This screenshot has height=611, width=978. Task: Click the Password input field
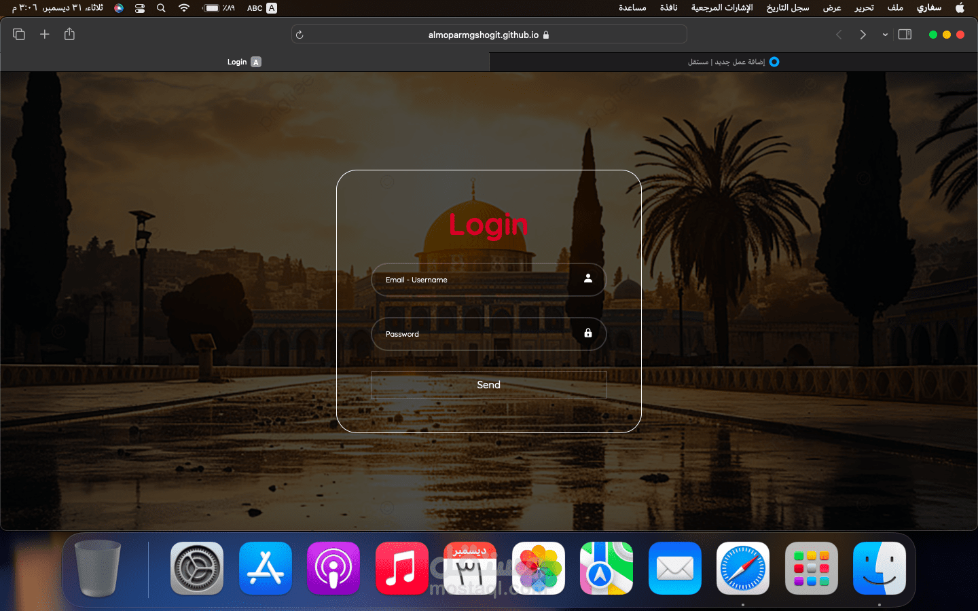488,334
